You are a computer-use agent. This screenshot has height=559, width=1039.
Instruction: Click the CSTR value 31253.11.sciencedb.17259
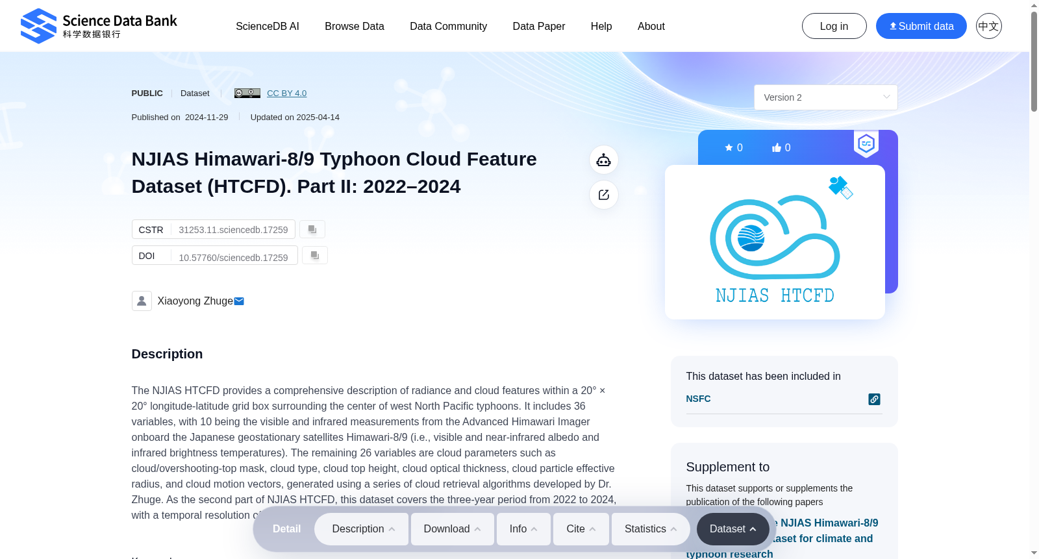(234, 230)
